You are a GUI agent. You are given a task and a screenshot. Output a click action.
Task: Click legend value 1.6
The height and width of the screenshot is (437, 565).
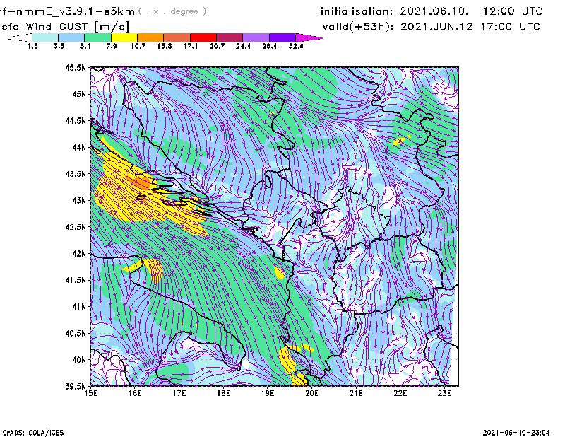(x=32, y=46)
